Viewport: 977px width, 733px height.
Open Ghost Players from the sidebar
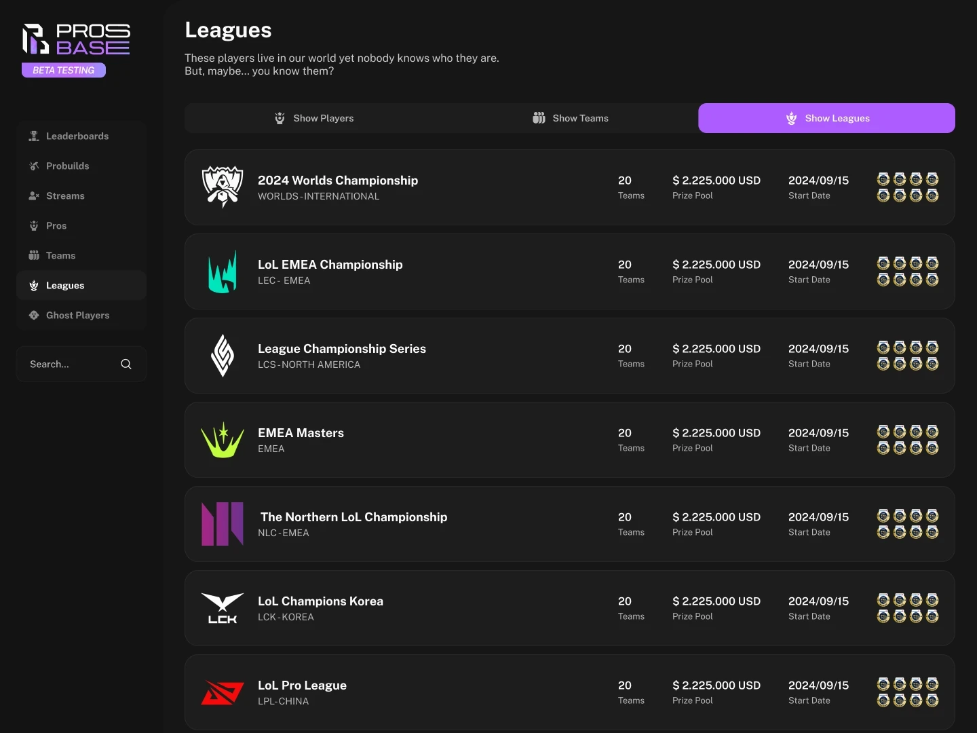[81, 316]
